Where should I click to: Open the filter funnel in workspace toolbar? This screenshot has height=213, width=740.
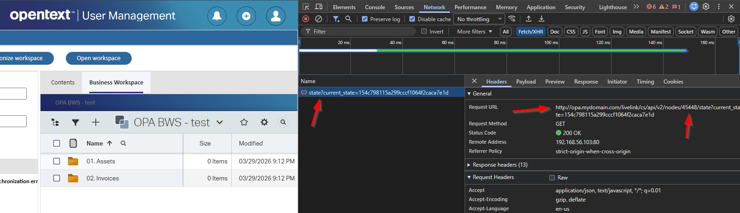coord(76,122)
